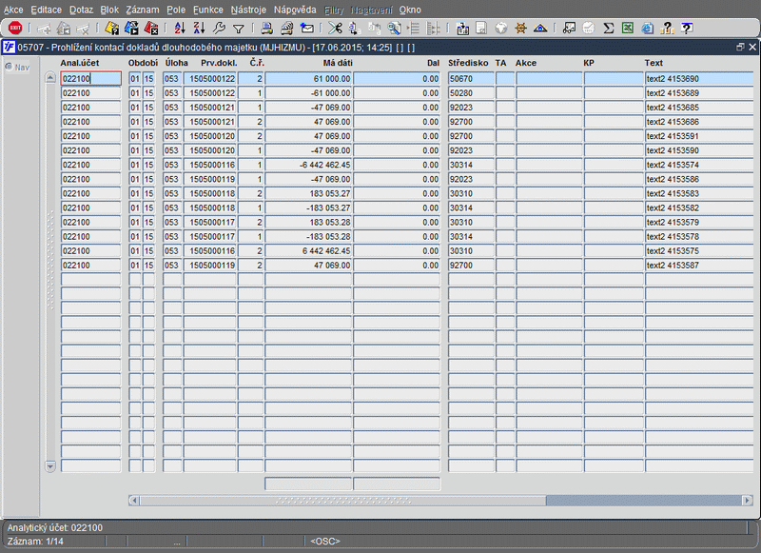Open the Záznam menu
The height and width of the screenshot is (553, 761).
click(x=142, y=10)
